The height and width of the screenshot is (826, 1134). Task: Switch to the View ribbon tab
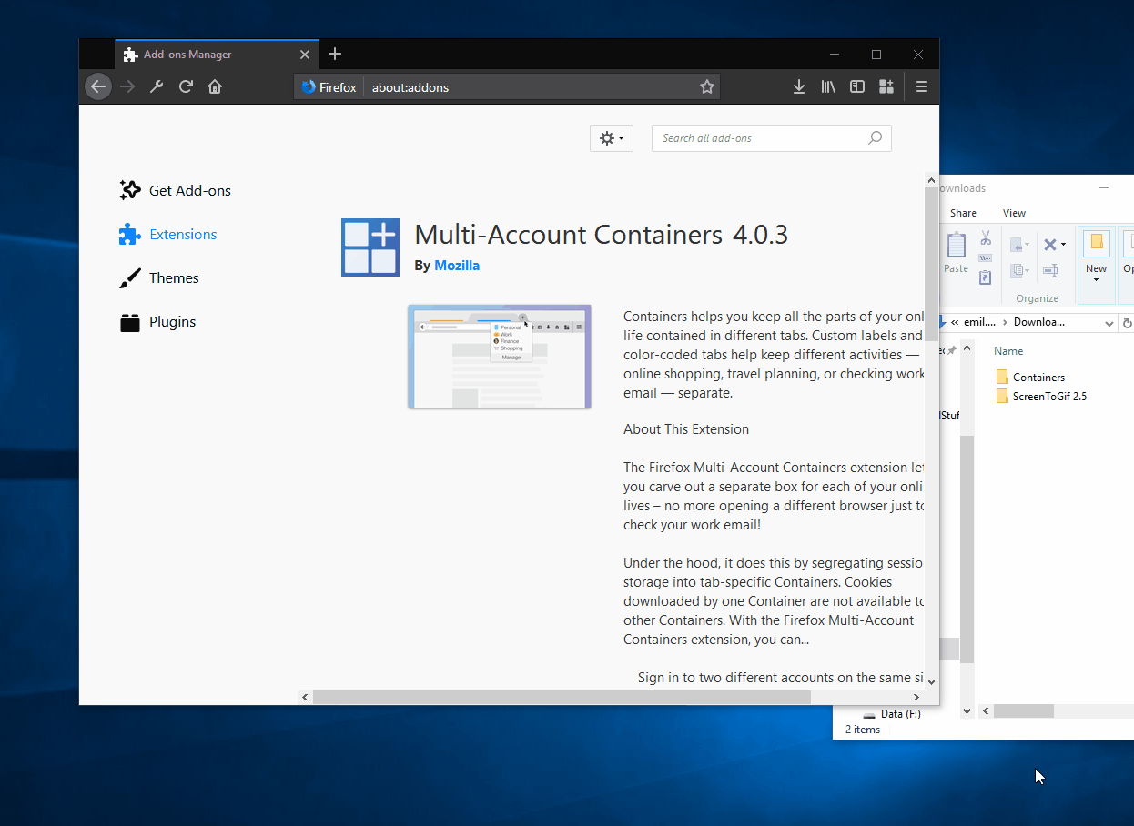(x=1014, y=212)
